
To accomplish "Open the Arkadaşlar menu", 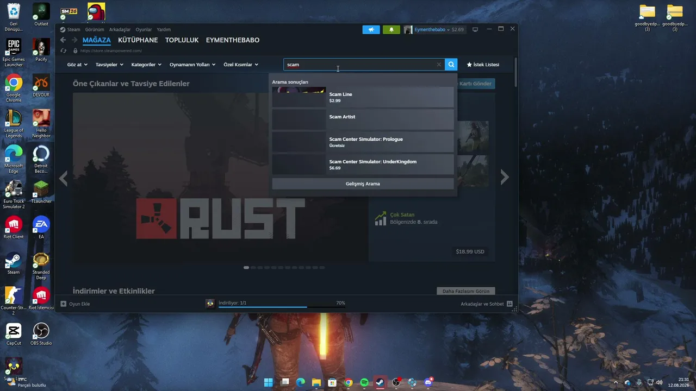I will (120, 30).
